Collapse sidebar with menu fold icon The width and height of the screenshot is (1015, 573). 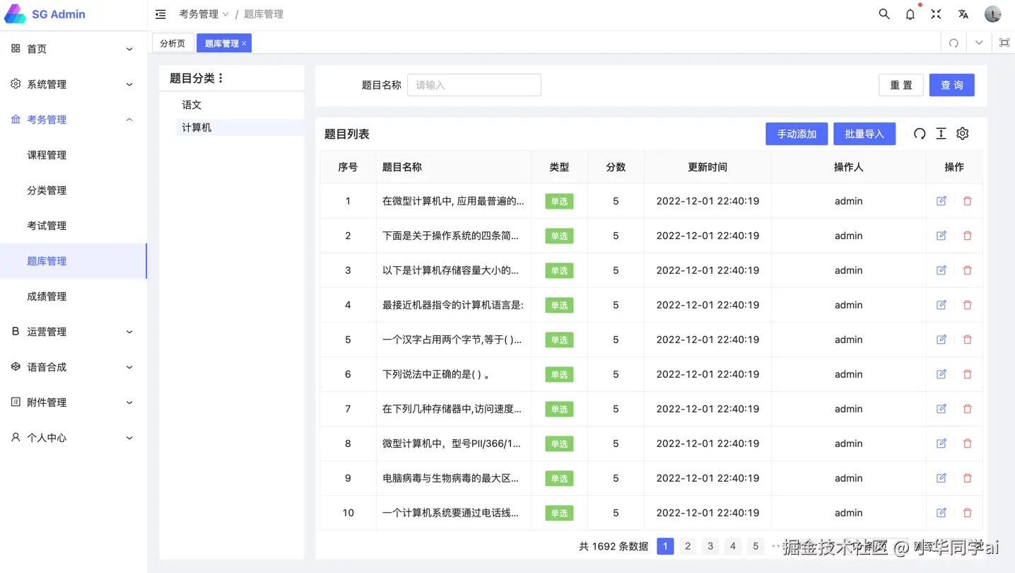[160, 14]
